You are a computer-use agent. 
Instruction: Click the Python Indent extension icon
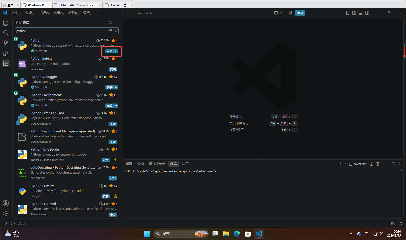point(22,64)
